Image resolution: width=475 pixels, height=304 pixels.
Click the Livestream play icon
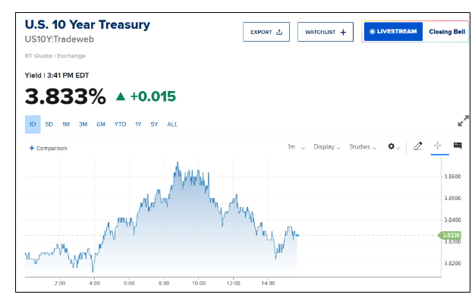tap(372, 32)
